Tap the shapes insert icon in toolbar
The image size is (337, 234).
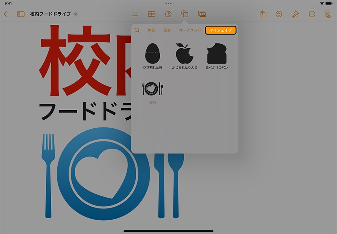(185, 14)
